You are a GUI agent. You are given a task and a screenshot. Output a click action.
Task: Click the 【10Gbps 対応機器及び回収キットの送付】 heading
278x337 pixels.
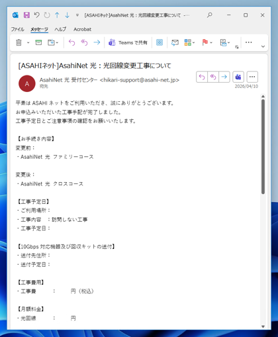tap(66, 246)
